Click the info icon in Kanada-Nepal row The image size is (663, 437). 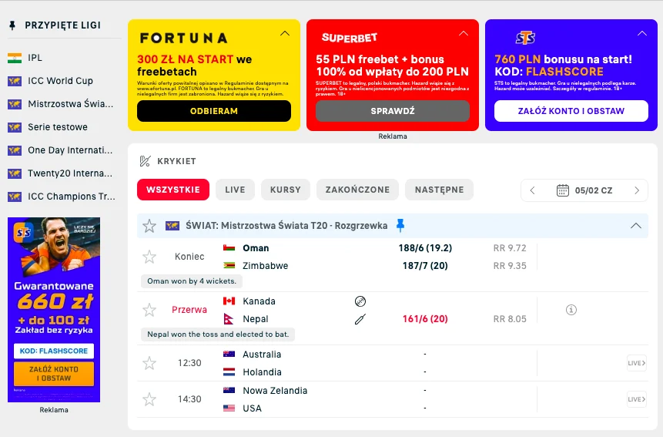pyautogui.click(x=571, y=310)
